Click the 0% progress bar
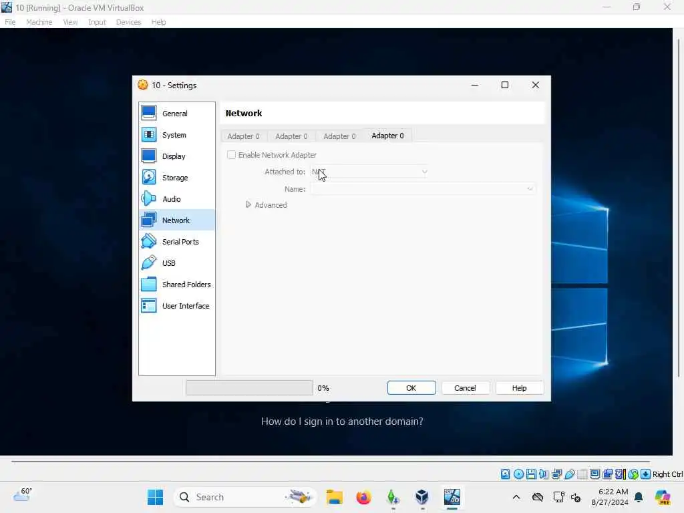This screenshot has height=513, width=684. point(249,388)
